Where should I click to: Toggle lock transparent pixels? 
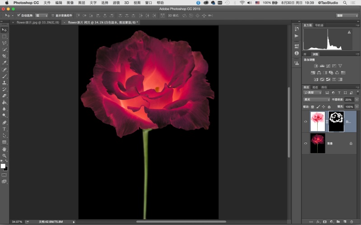(x=312, y=107)
